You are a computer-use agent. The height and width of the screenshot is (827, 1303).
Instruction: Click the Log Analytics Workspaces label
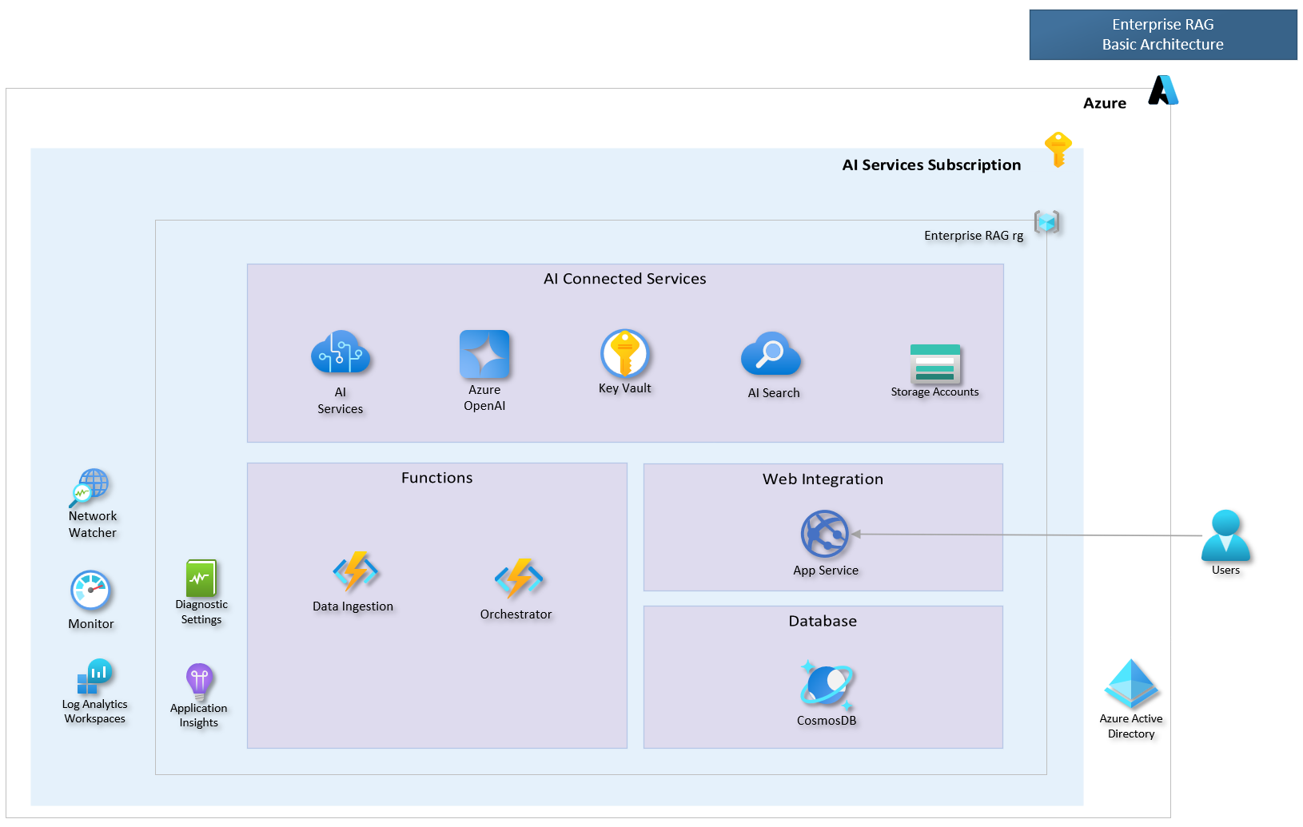[95, 711]
